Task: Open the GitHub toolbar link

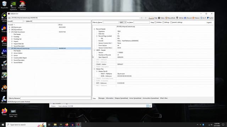Action: click(x=180, y=18)
